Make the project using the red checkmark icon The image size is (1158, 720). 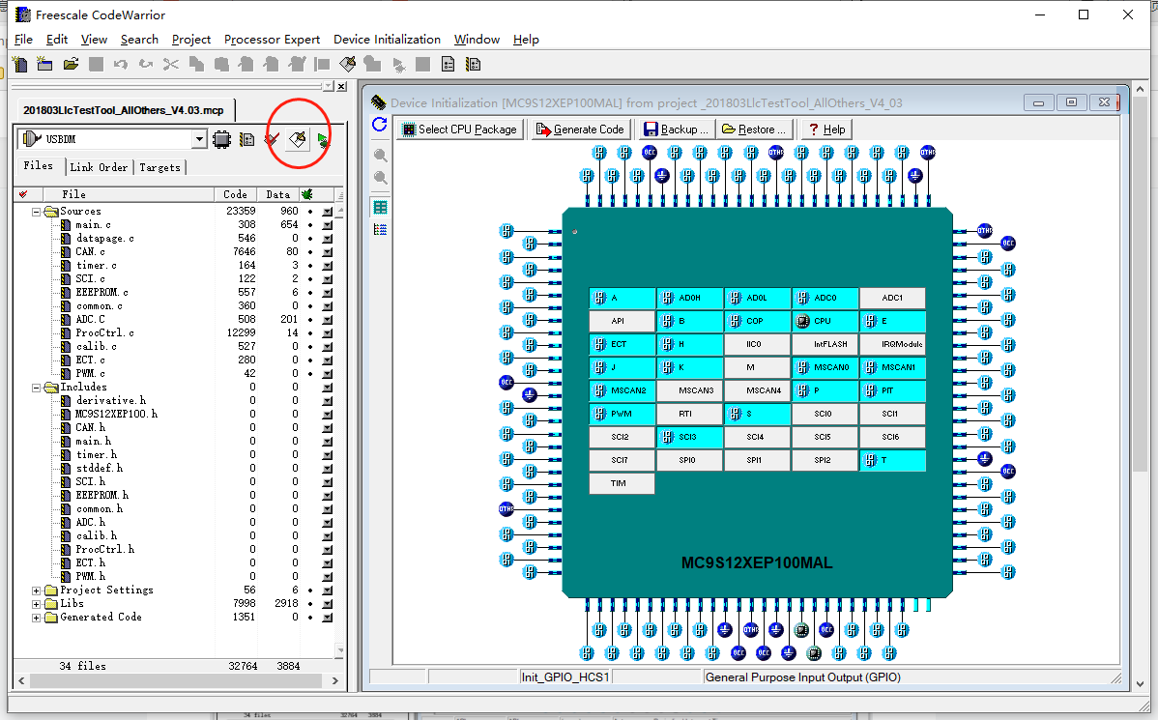272,139
